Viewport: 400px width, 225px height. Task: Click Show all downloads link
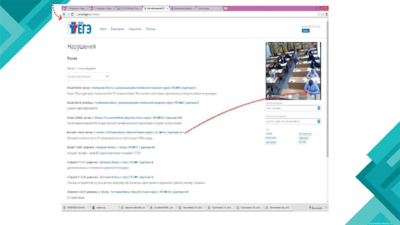click(x=316, y=207)
